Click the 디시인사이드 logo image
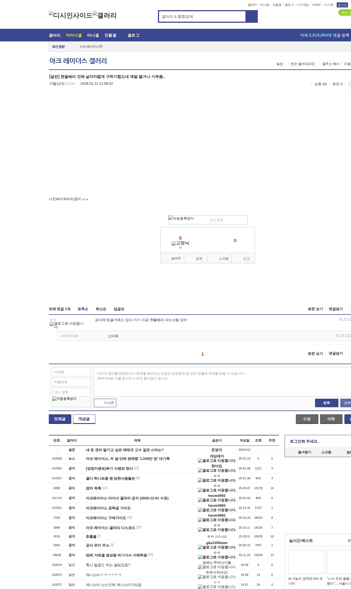Image resolution: width=351 pixels, height=589 pixels. pos(70,15)
